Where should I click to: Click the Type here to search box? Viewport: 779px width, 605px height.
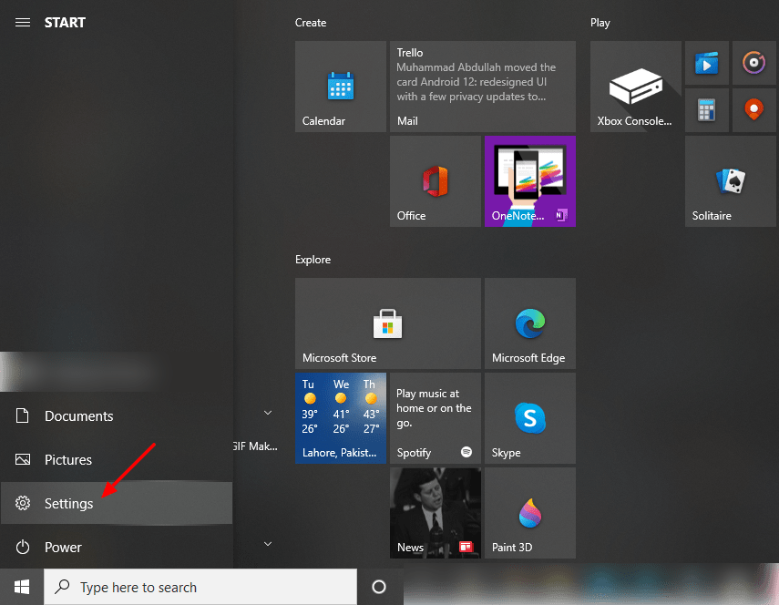click(200, 587)
